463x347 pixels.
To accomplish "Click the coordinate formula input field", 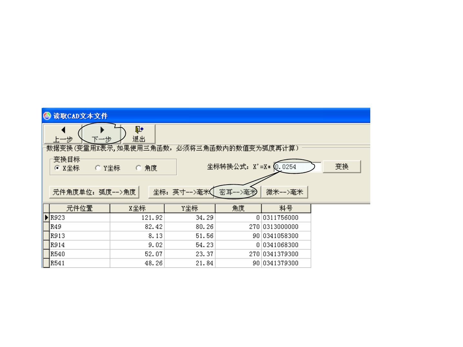I will click(x=297, y=167).
